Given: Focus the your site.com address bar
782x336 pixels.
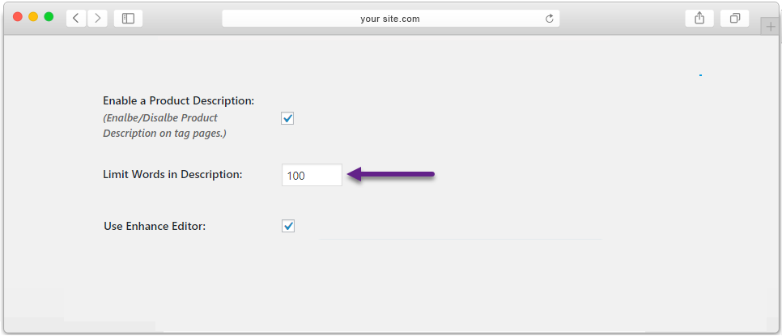Looking at the screenshot, I should pos(390,19).
